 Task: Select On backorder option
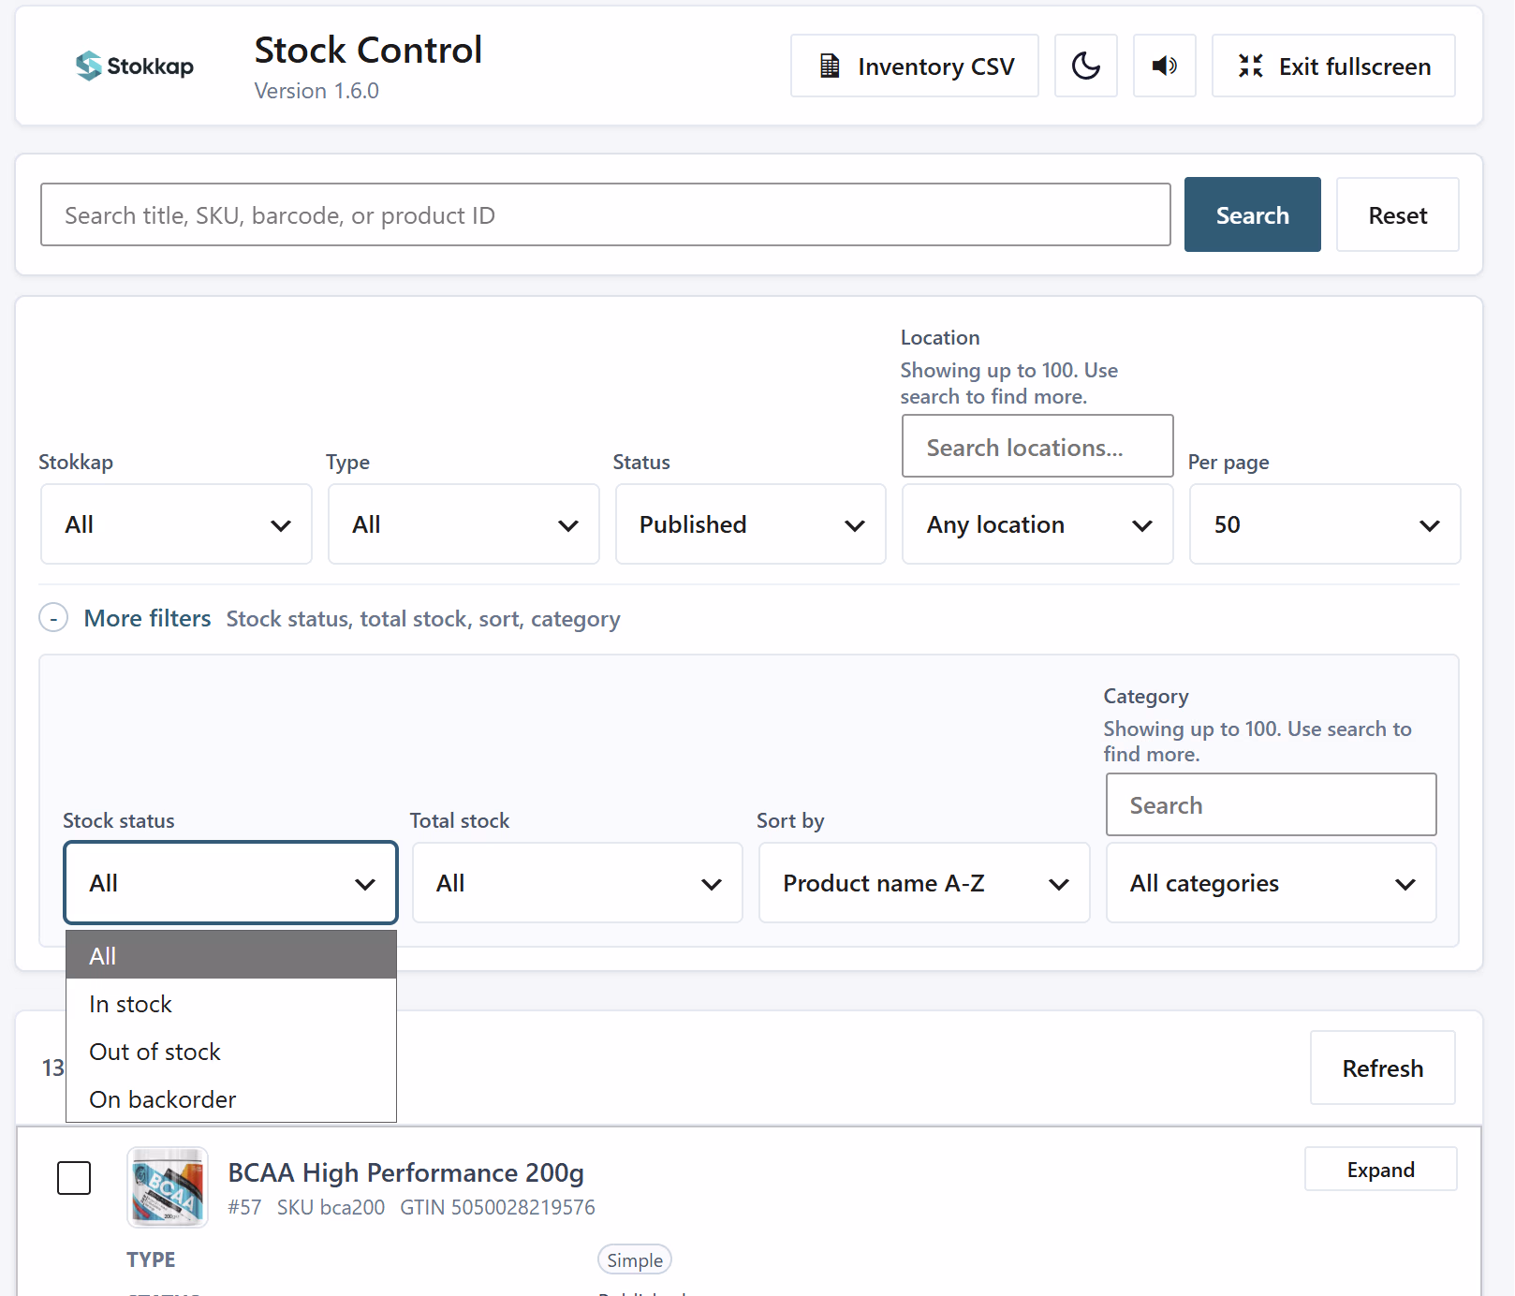(231, 1099)
